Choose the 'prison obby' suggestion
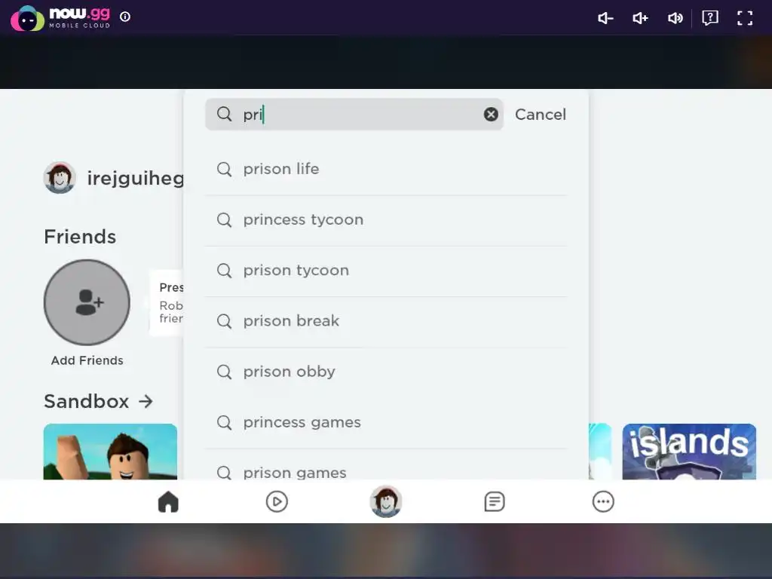 [x=386, y=372]
